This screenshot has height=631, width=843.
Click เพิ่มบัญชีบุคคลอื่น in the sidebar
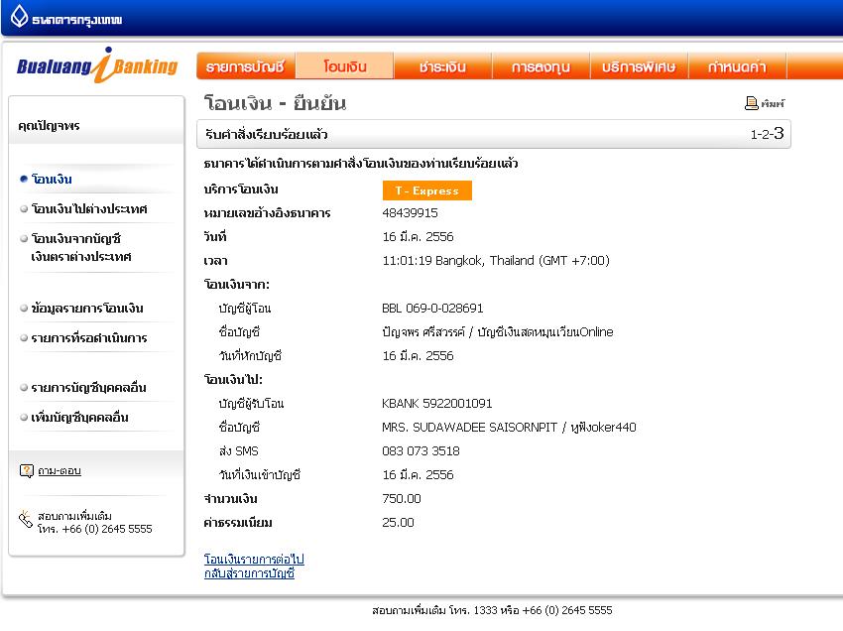coord(79,417)
